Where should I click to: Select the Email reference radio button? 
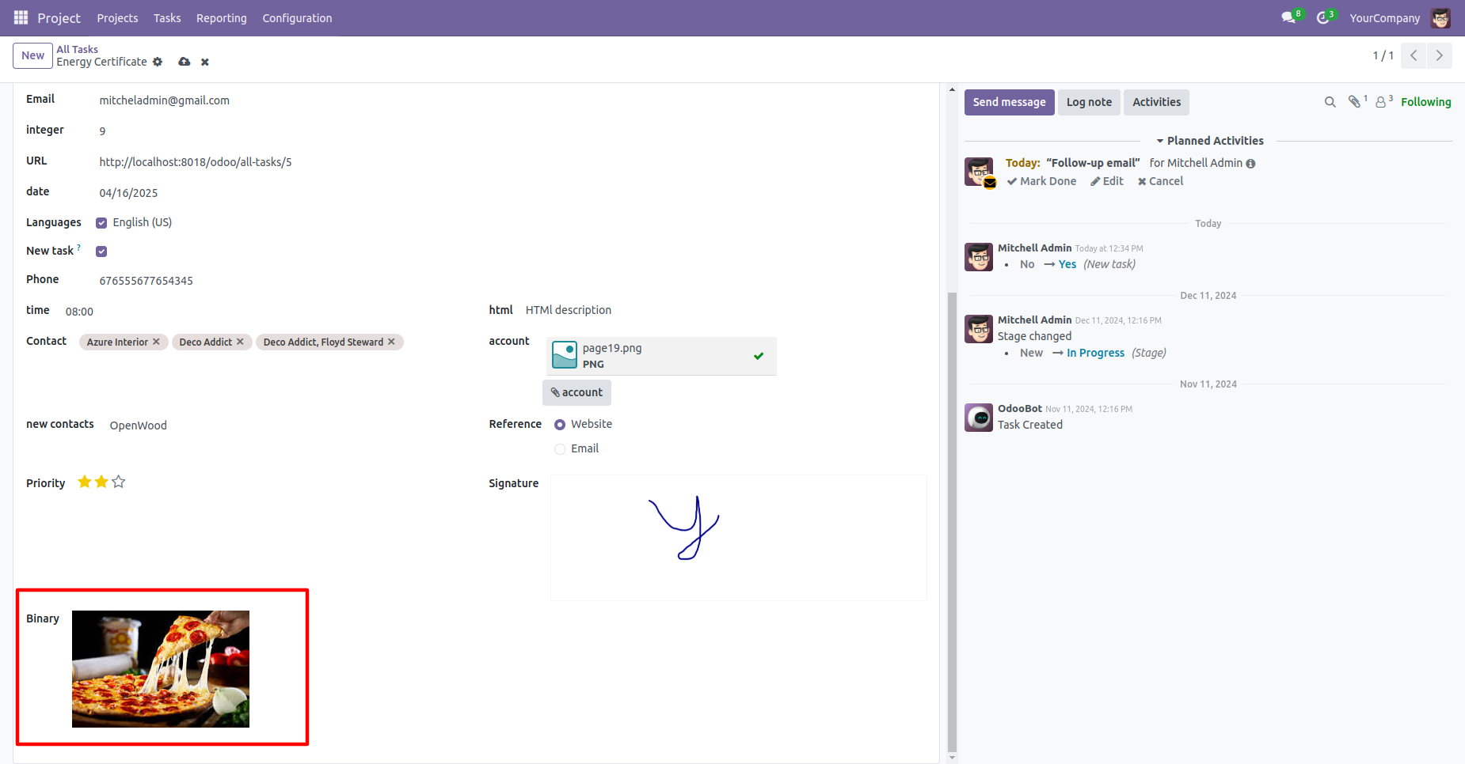pyautogui.click(x=560, y=449)
